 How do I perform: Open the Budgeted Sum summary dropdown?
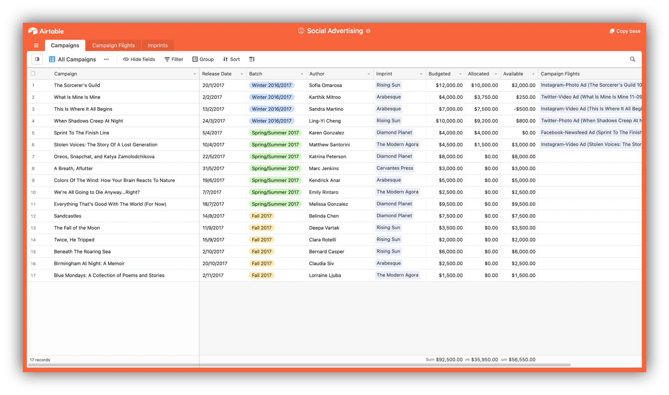point(444,360)
